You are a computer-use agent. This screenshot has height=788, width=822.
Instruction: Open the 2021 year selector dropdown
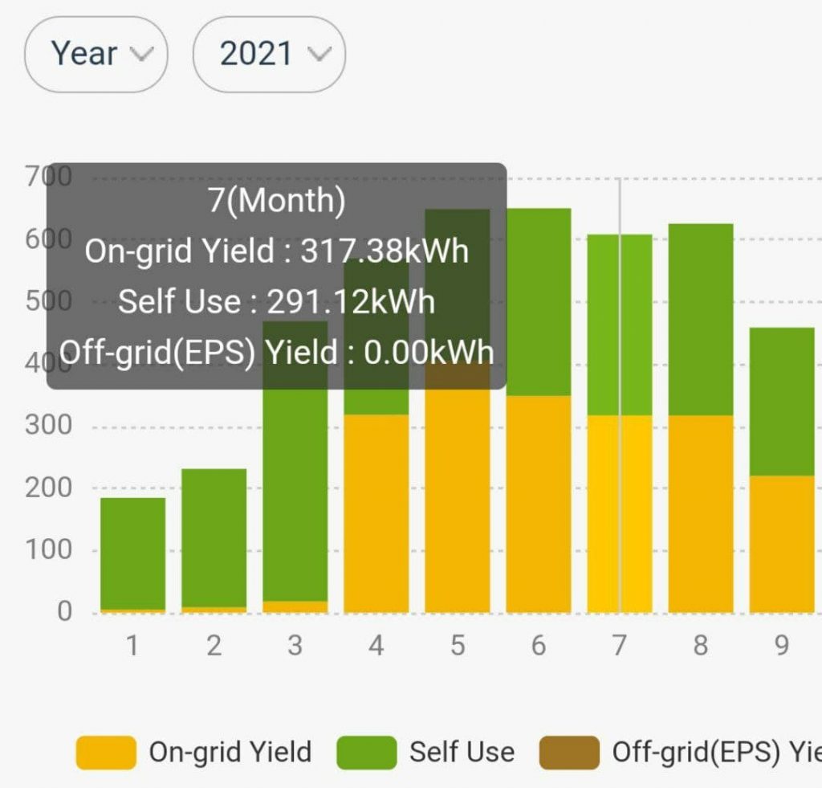(269, 55)
